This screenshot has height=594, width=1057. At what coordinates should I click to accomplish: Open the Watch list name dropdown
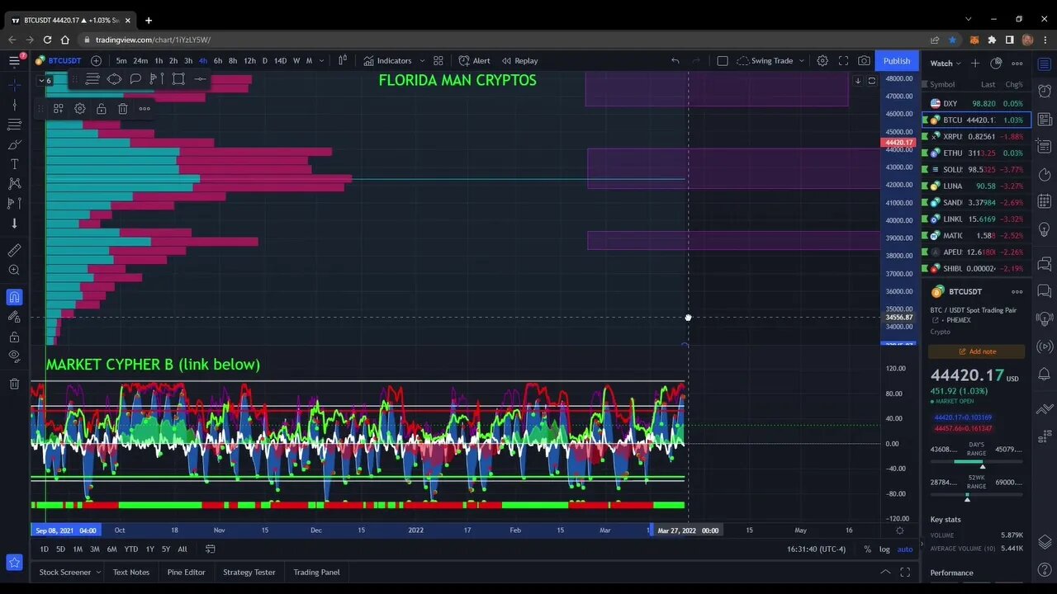pyautogui.click(x=946, y=63)
